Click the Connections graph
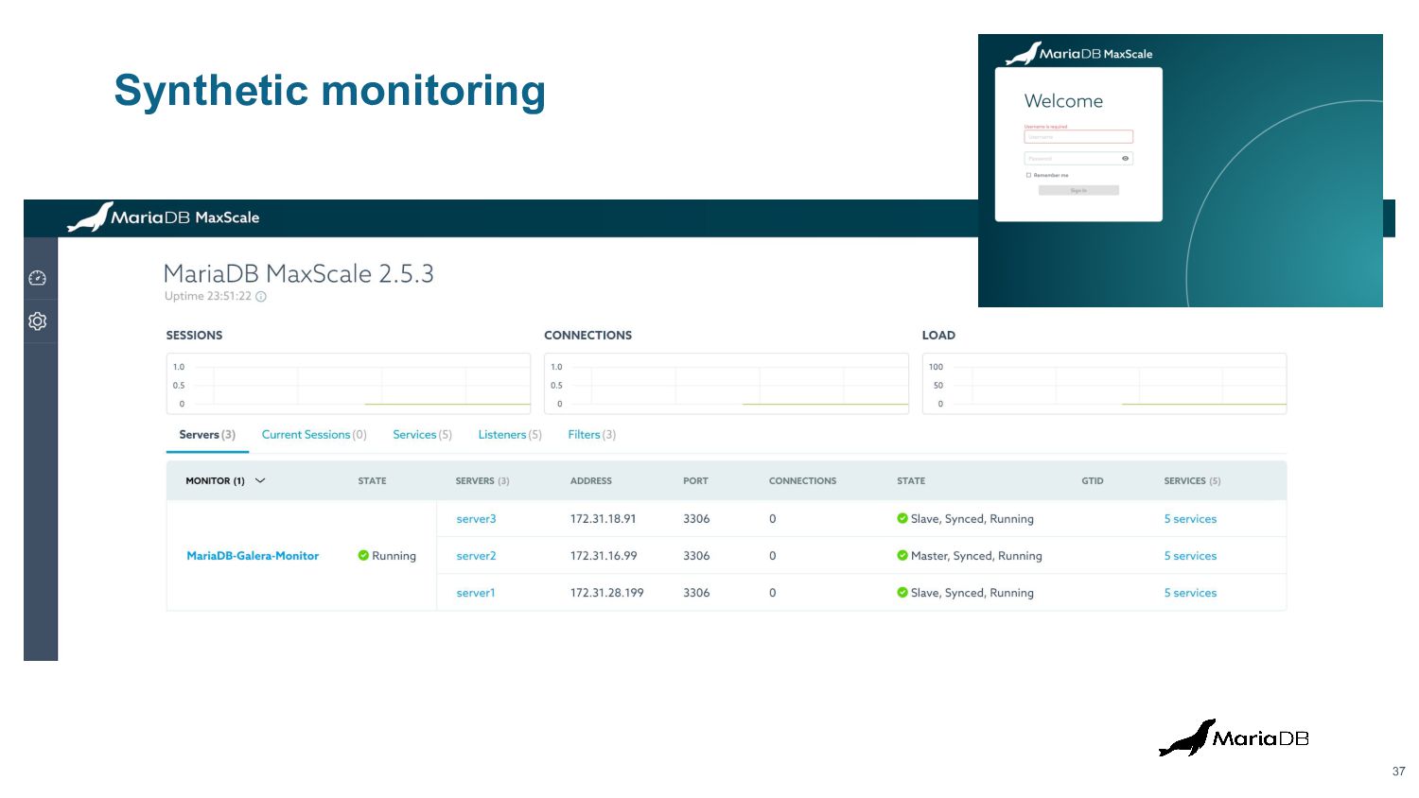The width and height of the screenshot is (1419, 798). click(x=727, y=384)
